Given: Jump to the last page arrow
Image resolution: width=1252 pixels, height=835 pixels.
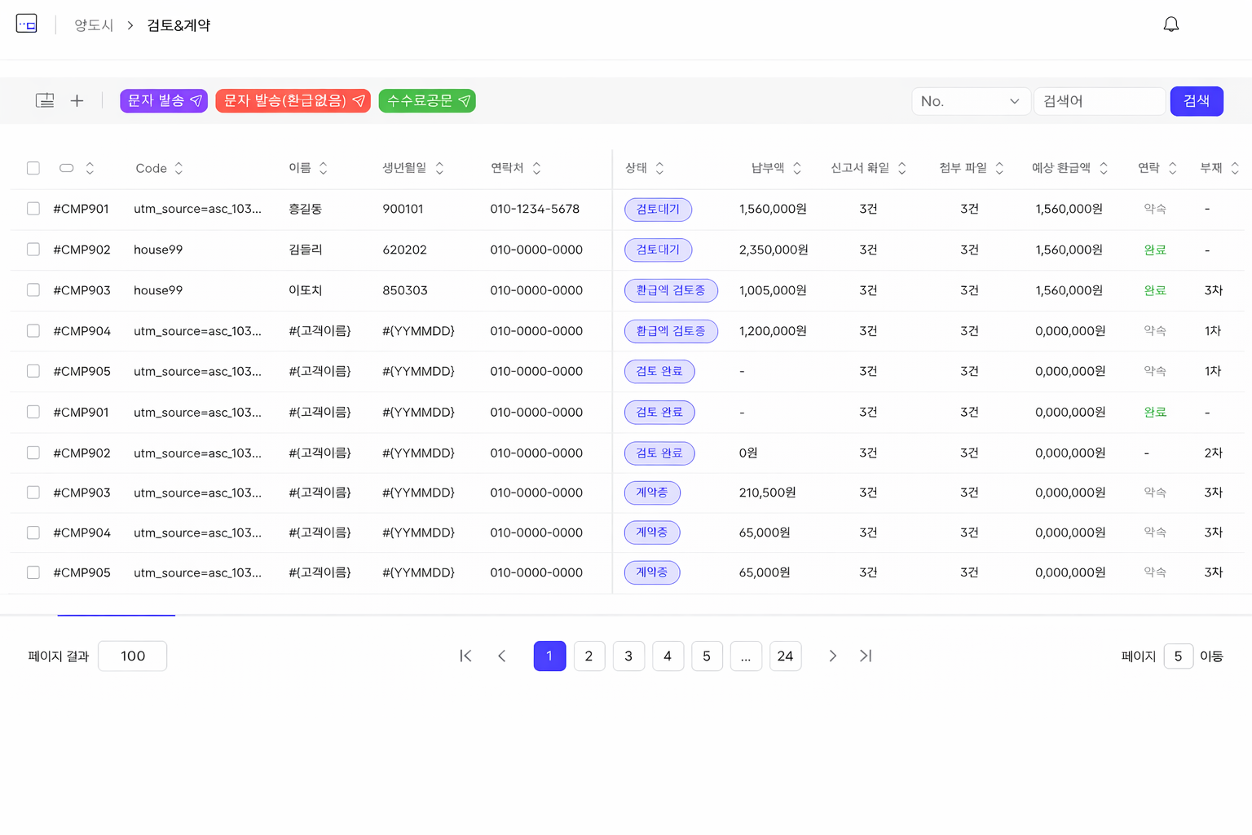Looking at the screenshot, I should pyautogui.click(x=866, y=656).
